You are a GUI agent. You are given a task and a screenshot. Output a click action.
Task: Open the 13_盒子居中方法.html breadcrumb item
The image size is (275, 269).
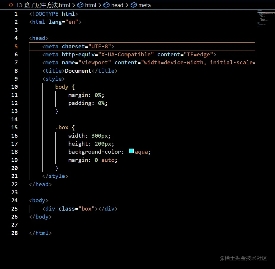[43, 5]
